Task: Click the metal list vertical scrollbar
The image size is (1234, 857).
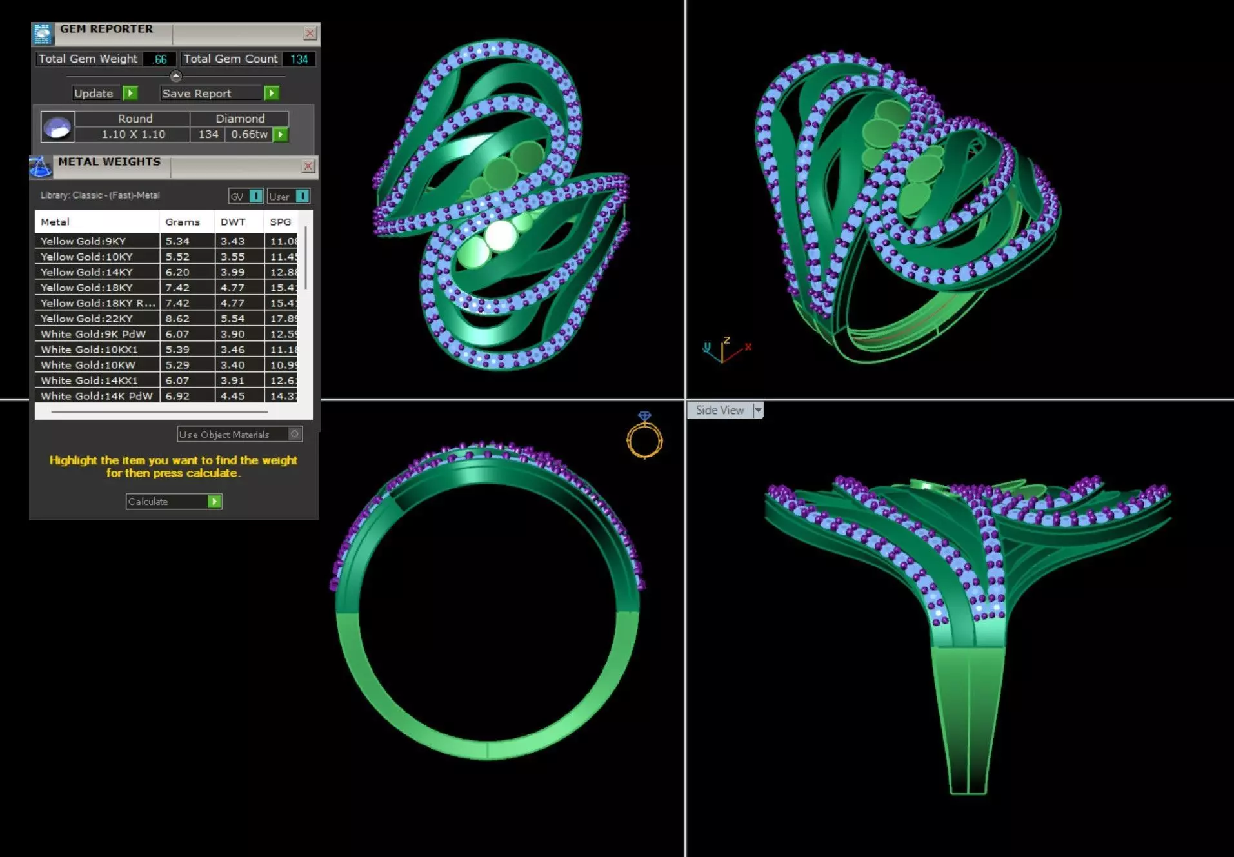Action: pyautogui.click(x=306, y=258)
